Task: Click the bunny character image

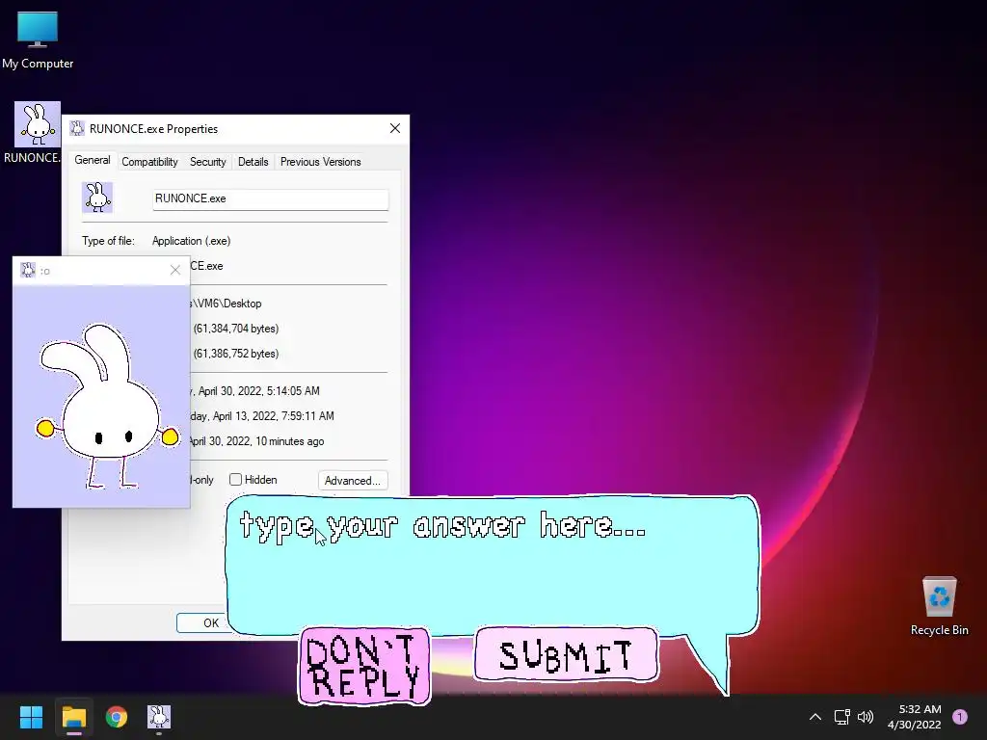Action: (106, 406)
